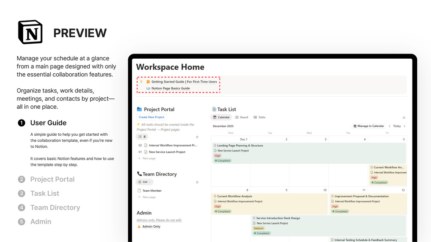Click the Notion Page Basics Guide book icon
This screenshot has width=431, height=242.
click(x=148, y=88)
